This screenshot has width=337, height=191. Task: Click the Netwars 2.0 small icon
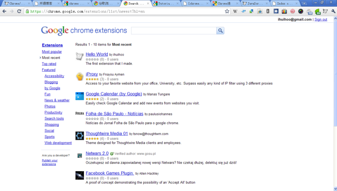click(x=80, y=155)
